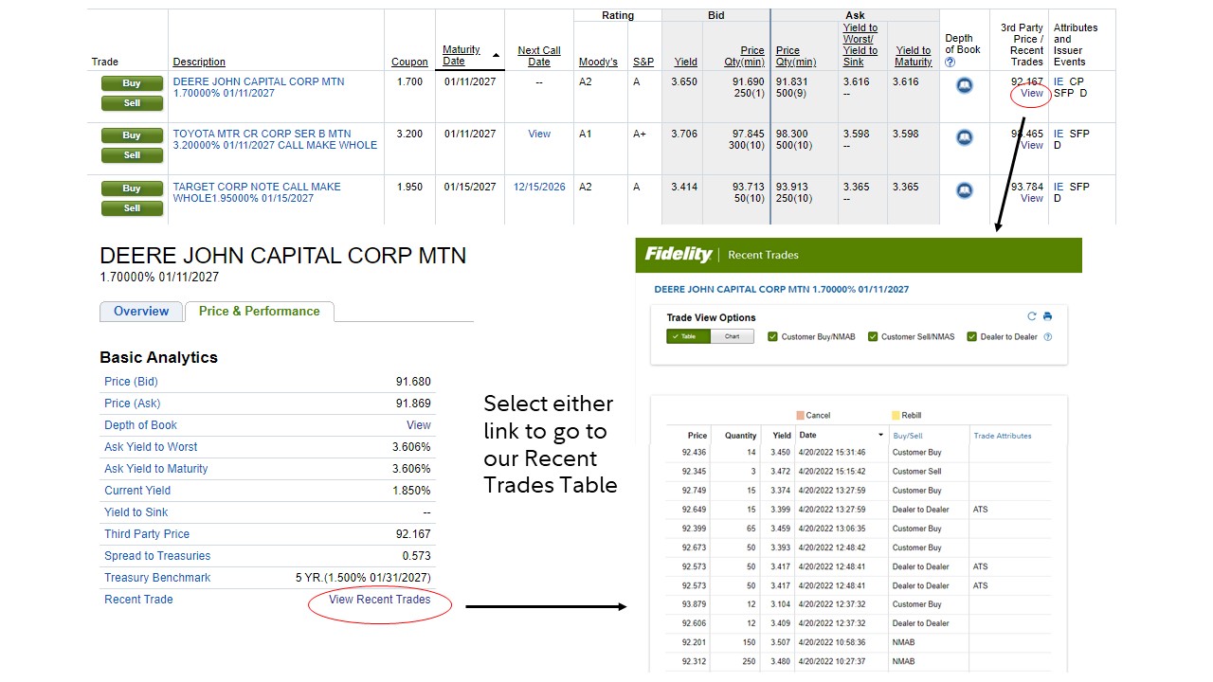Select the Price & Performance tab
Viewport: 1213px width, 682px height.
point(259,312)
